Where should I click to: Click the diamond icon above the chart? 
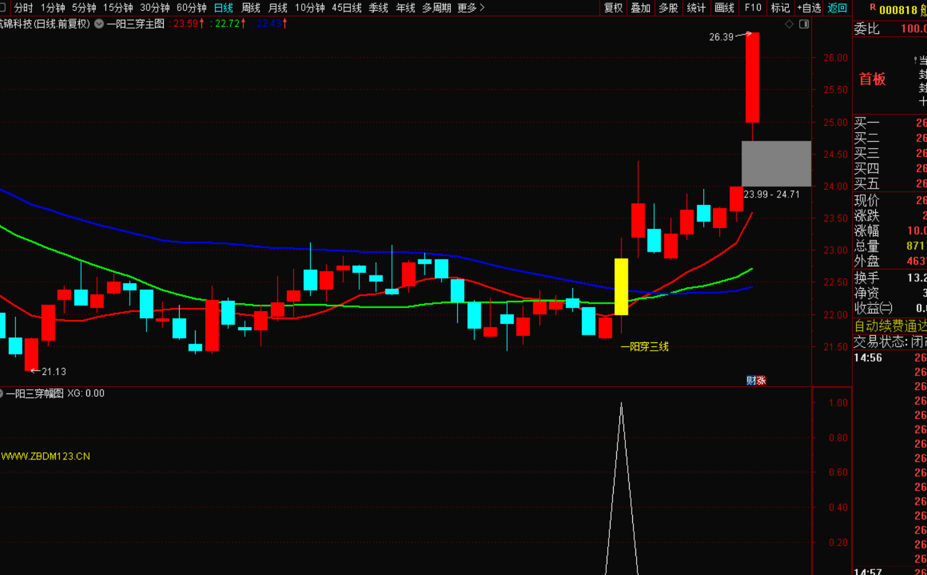[x=789, y=24]
